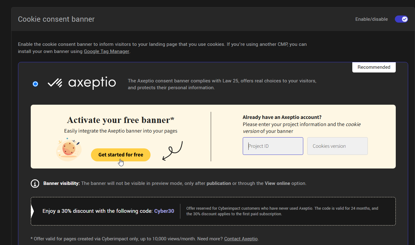Open the Contact Axeptio link
415x245 pixels.
pos(241,239)
